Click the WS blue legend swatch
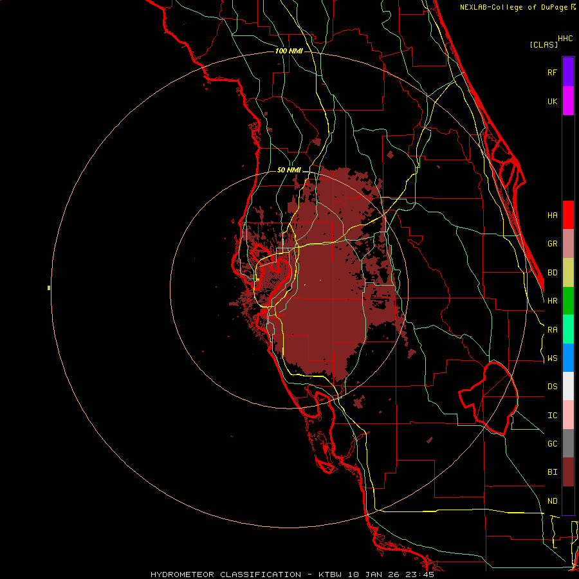This screenshot has height=579, width=579. tap(568, 358)
